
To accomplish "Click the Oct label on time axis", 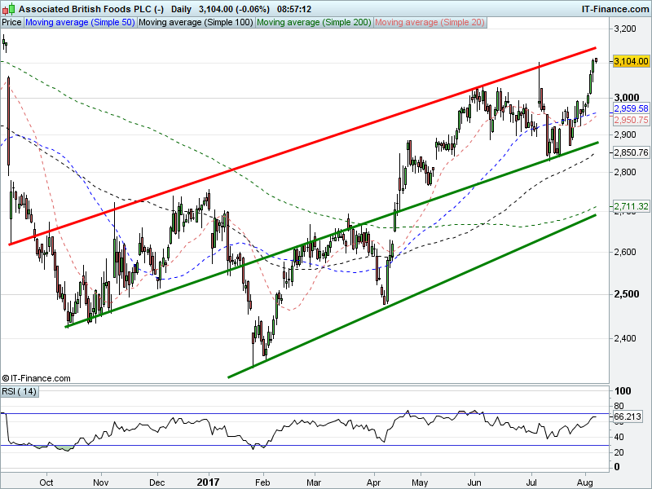I will [x=46, y=482].
